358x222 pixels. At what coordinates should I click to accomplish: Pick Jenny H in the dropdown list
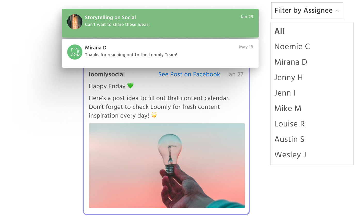[289, 78]
